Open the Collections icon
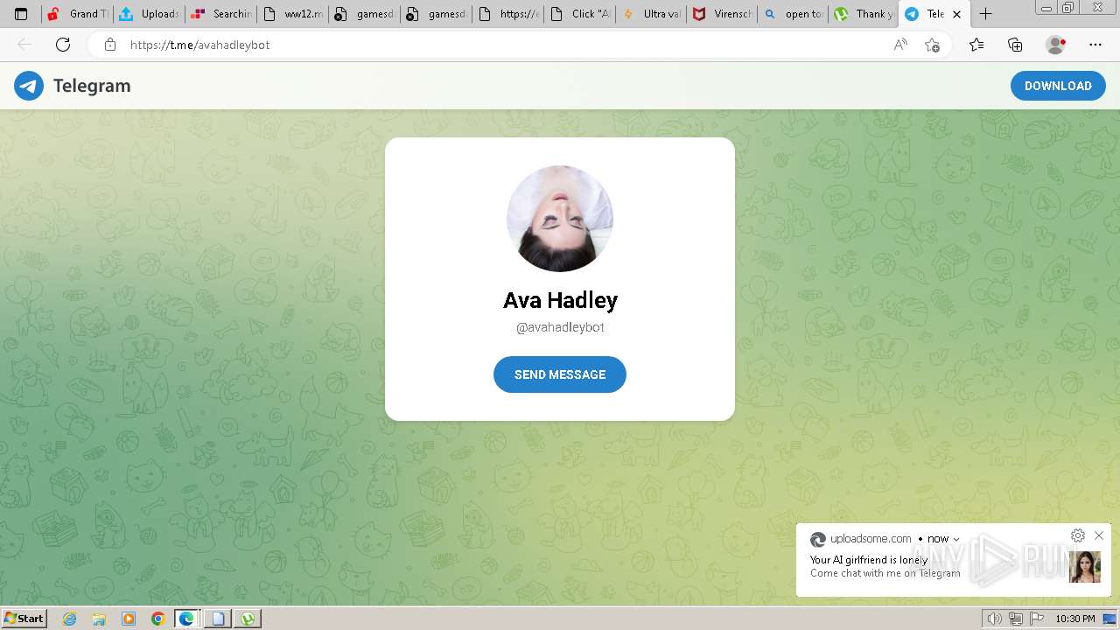The width and height of the screenshot is (1120, 630). pos(1015,45)
